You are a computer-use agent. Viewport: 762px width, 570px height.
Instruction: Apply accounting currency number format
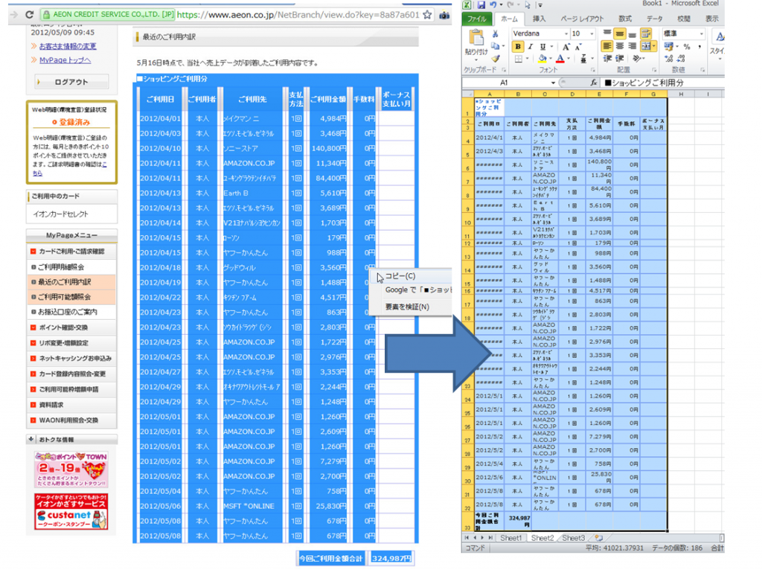[x=669, y=47]
